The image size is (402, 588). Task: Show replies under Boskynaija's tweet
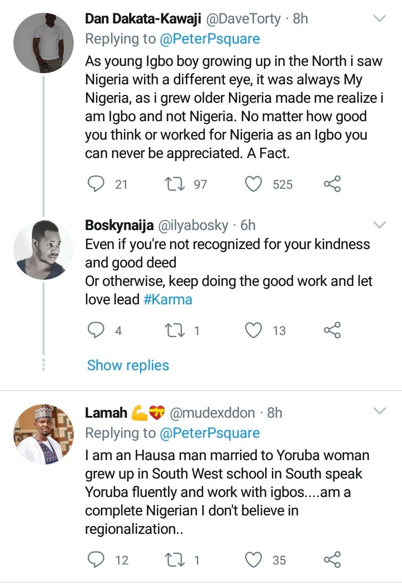pos(128,365)
